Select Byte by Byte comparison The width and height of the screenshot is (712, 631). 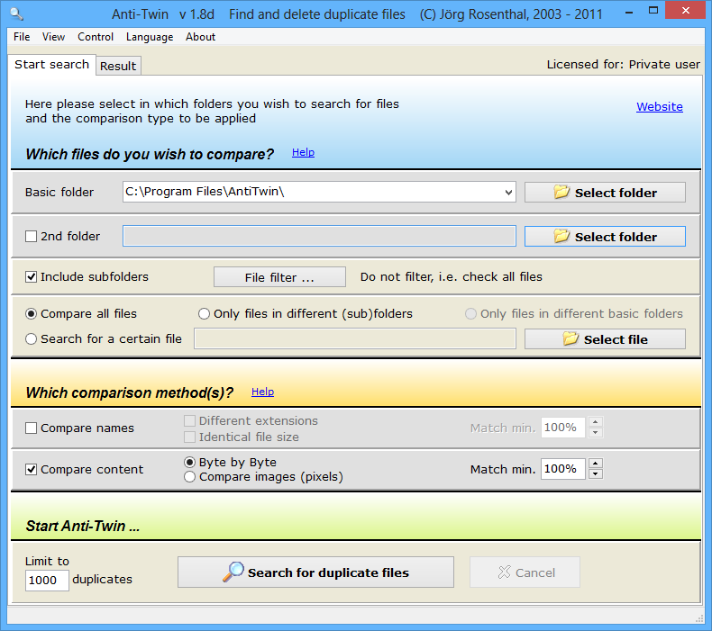(190, 463)
